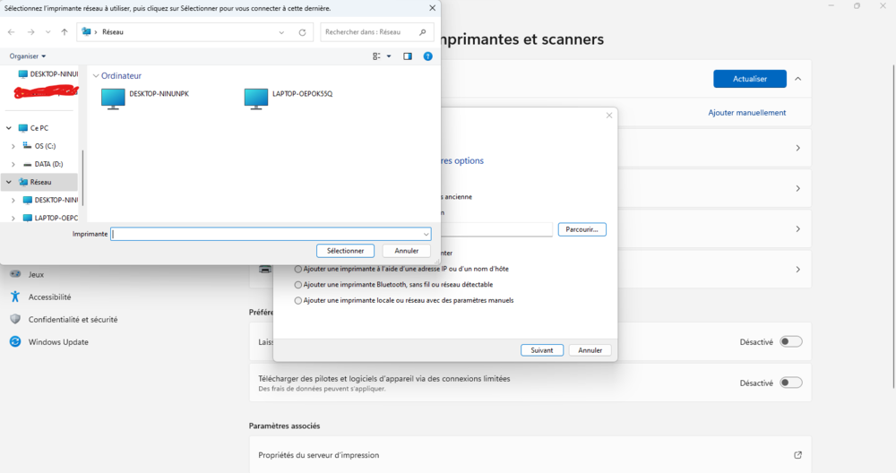Click the blue help question mark icon

pos(427,56)
